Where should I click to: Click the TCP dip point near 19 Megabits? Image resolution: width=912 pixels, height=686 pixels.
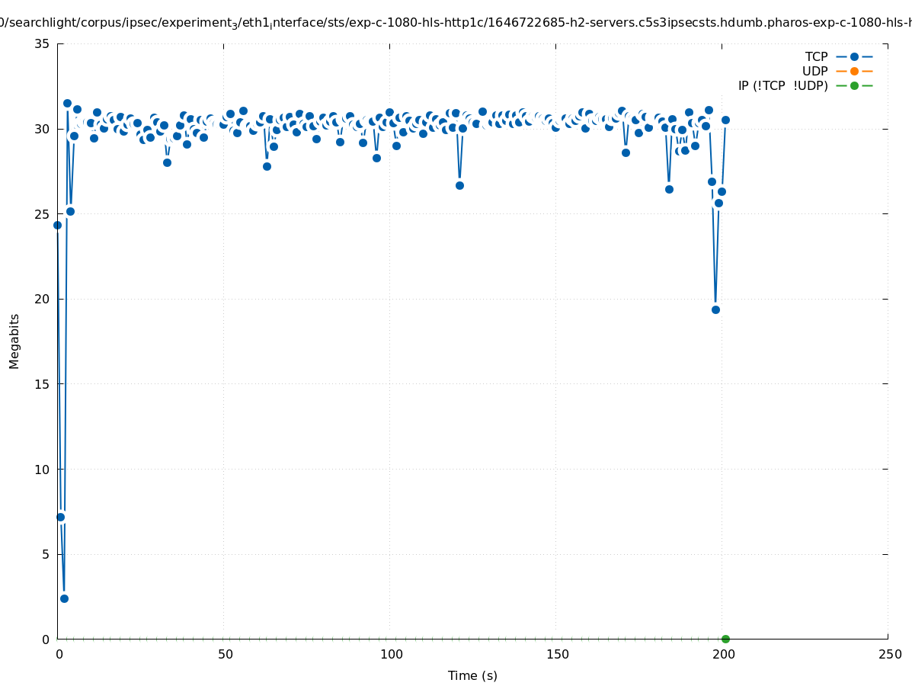tap(715, 309)
